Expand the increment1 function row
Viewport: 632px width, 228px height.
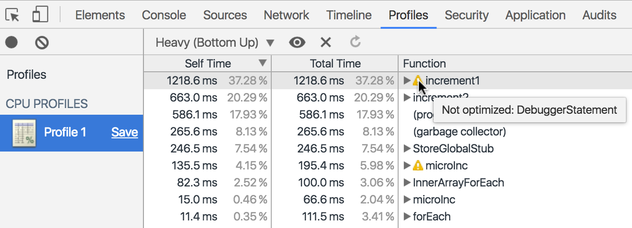(x=407, y=81)
